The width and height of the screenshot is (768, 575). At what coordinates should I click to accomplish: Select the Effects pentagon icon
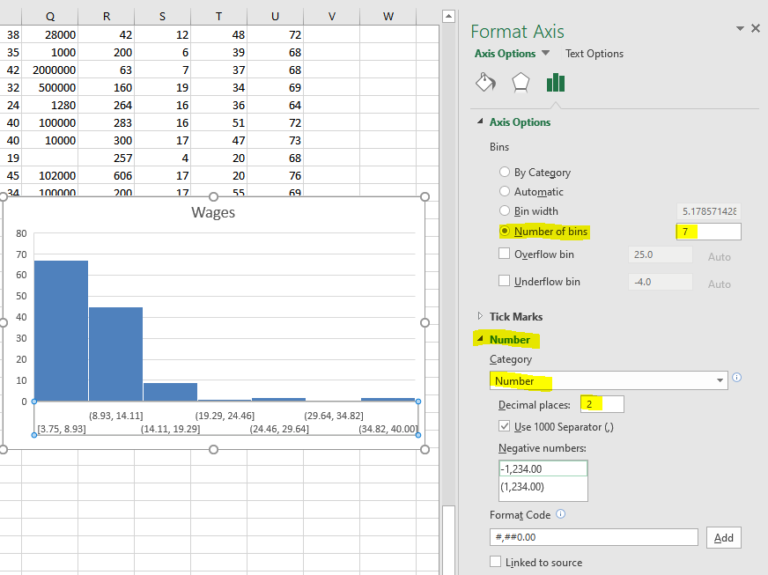click(521, 83)
